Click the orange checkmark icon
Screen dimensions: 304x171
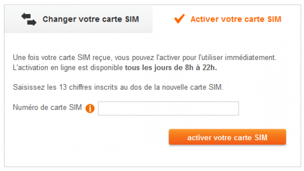tap(179, 19)
